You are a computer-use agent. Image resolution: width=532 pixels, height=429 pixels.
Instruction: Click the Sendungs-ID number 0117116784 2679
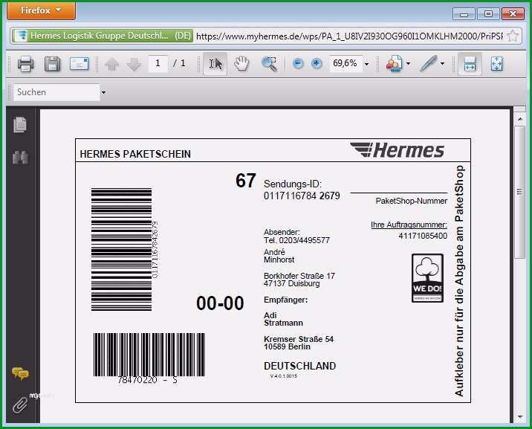pyautogui.click(x=302, y=196)
